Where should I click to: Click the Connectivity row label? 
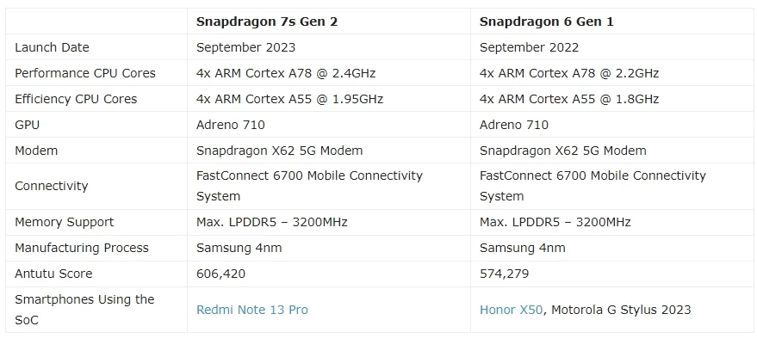click(x=52, y=186)
